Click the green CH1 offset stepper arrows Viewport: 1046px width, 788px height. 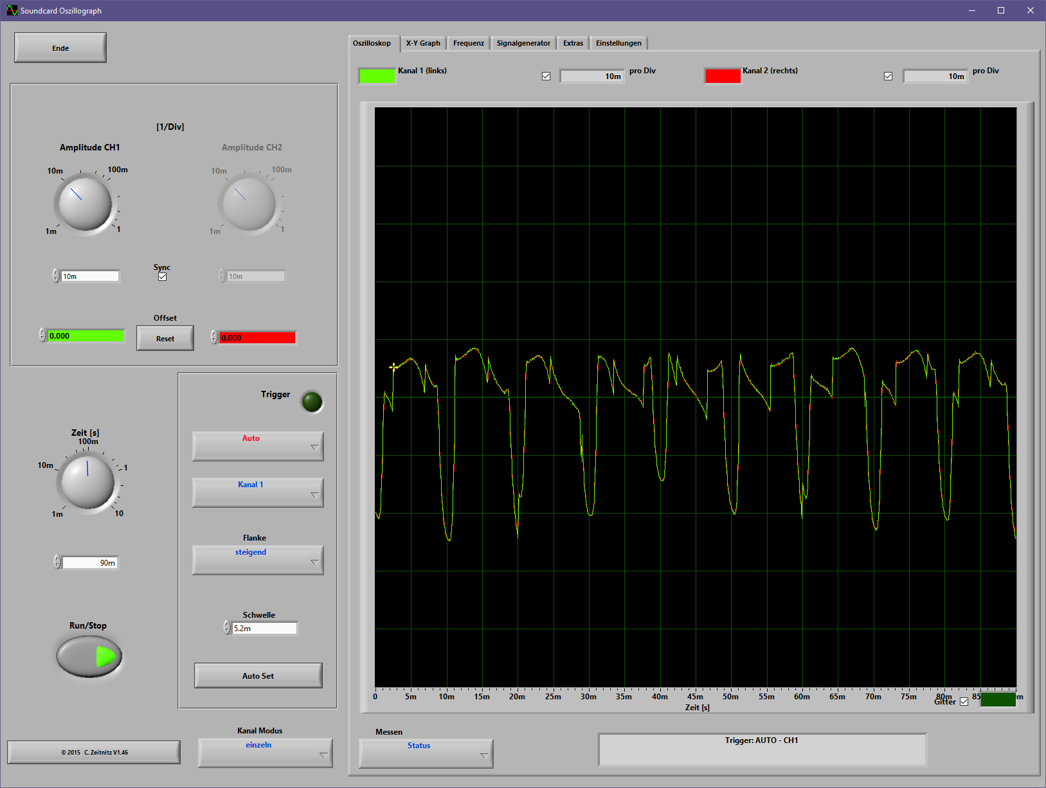click(42, 336)
